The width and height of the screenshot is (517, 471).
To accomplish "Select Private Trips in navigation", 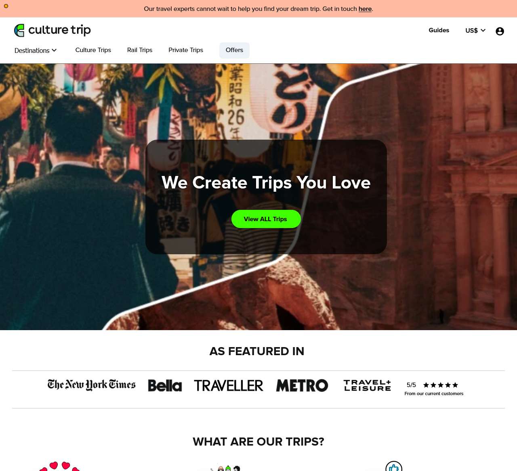I will pyautogui.click(x=186, y=50).
